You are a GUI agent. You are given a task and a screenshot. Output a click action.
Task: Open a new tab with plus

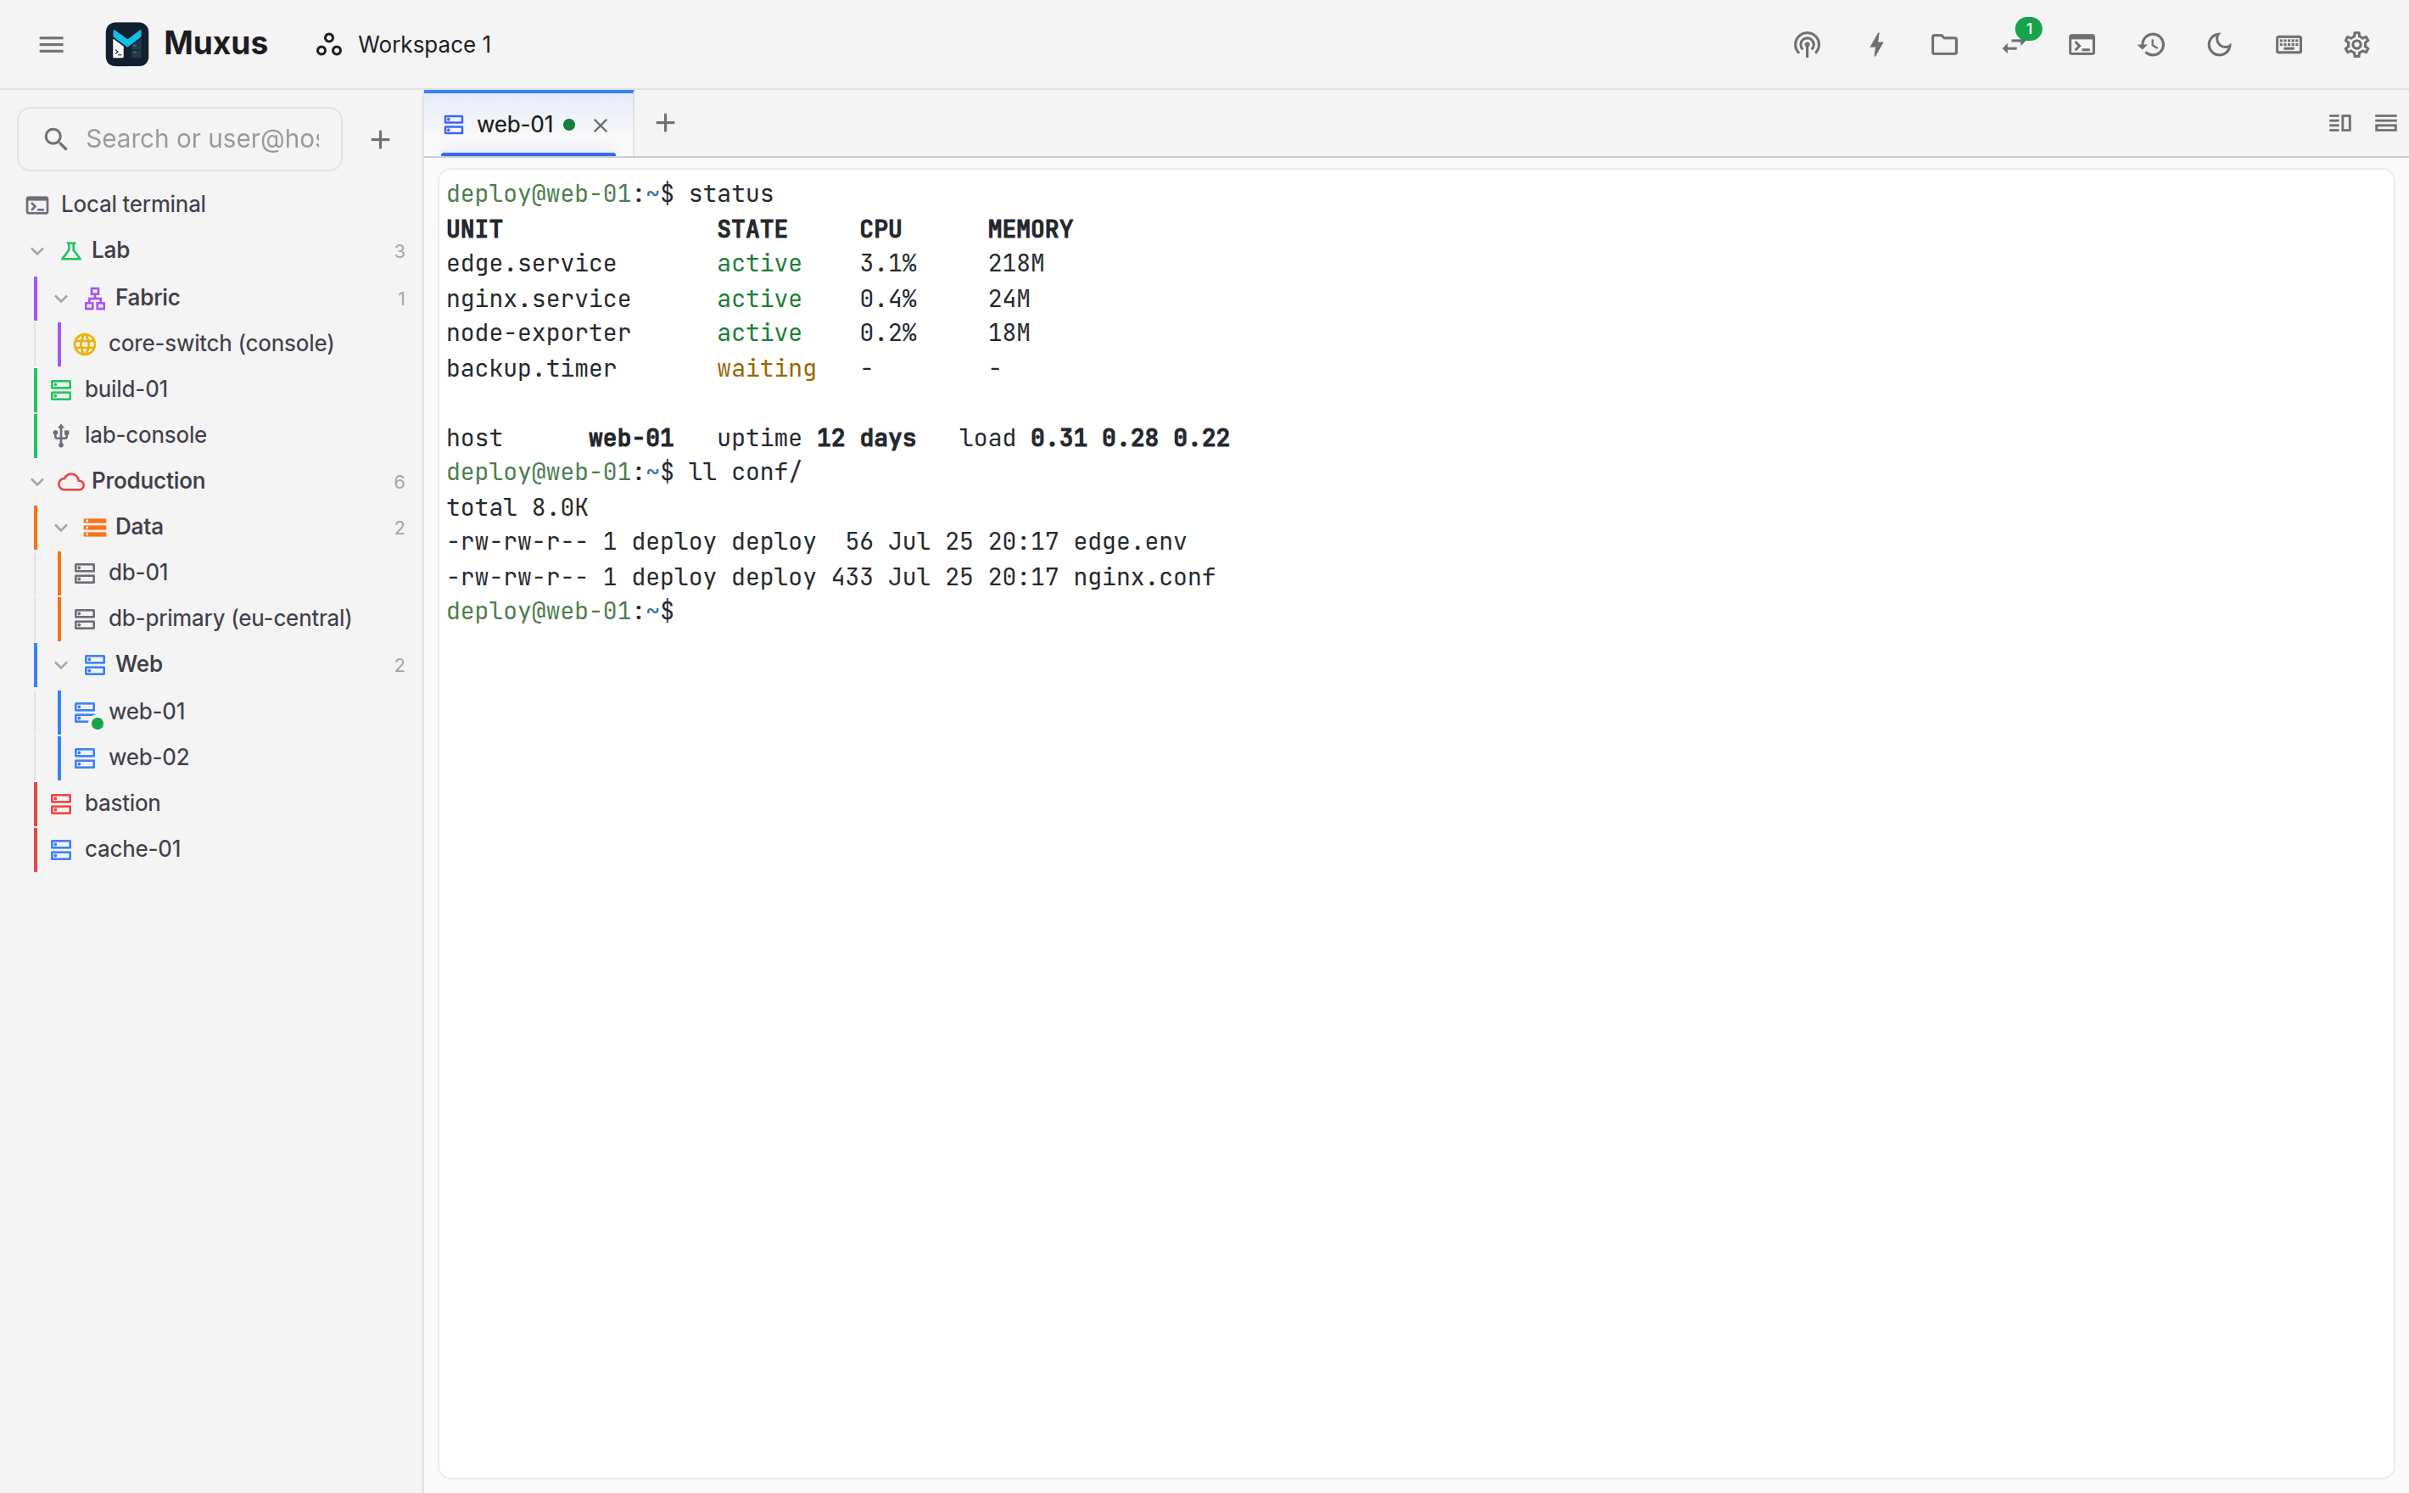[x=665, y=124]
